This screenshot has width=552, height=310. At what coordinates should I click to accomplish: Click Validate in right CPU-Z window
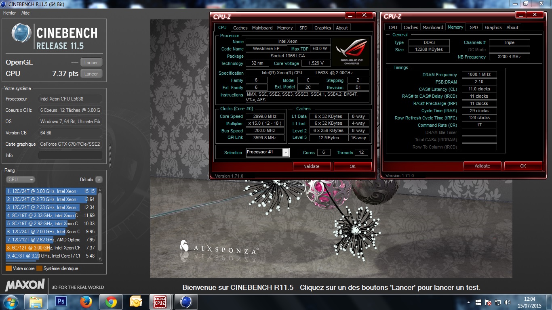tap(482, 166)
